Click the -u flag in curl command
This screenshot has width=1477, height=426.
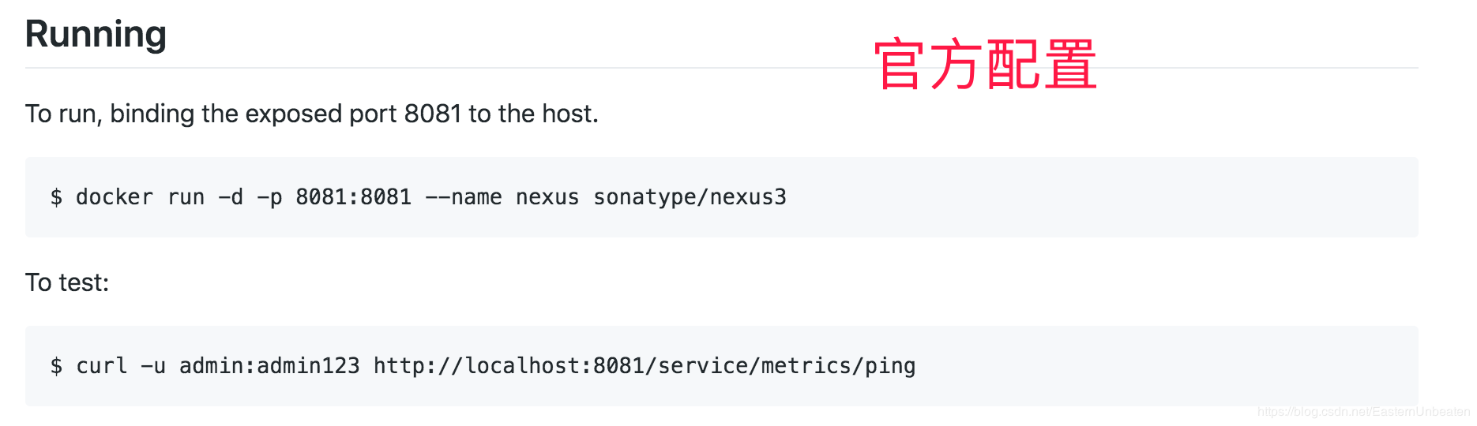click(x=153, y=366)
